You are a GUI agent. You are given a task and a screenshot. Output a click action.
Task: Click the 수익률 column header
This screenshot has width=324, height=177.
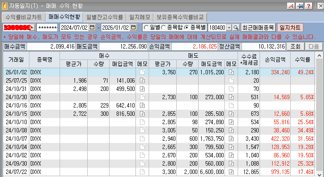[303, 60]
